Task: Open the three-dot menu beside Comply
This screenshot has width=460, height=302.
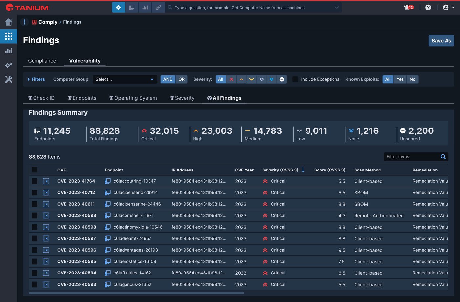Action: coord(24,22)
